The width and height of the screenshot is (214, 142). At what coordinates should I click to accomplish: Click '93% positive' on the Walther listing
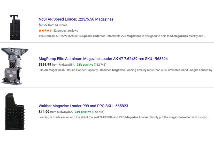pos(83,112)
